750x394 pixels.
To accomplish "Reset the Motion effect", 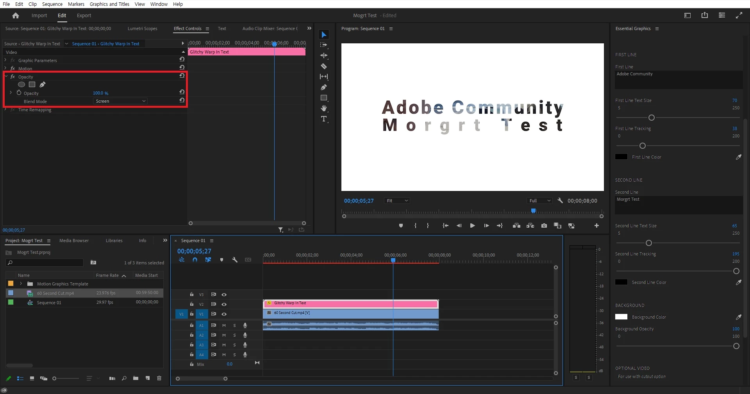I will pos(182,68).
